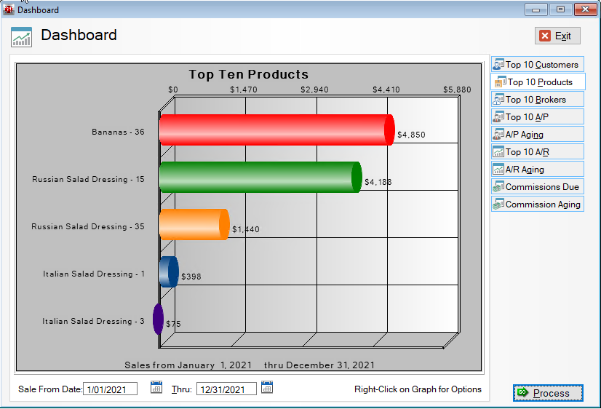Click the Bananas - 36 label

coord(118,132)
